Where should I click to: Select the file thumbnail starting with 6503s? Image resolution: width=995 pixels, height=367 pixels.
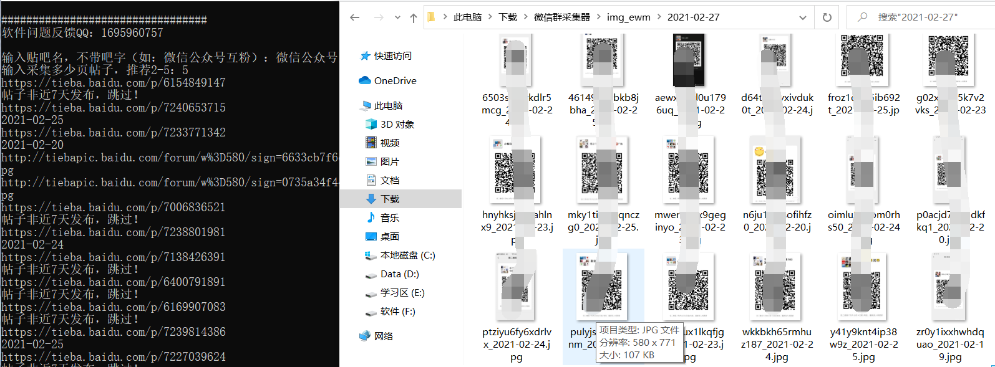tap(517, 60)
